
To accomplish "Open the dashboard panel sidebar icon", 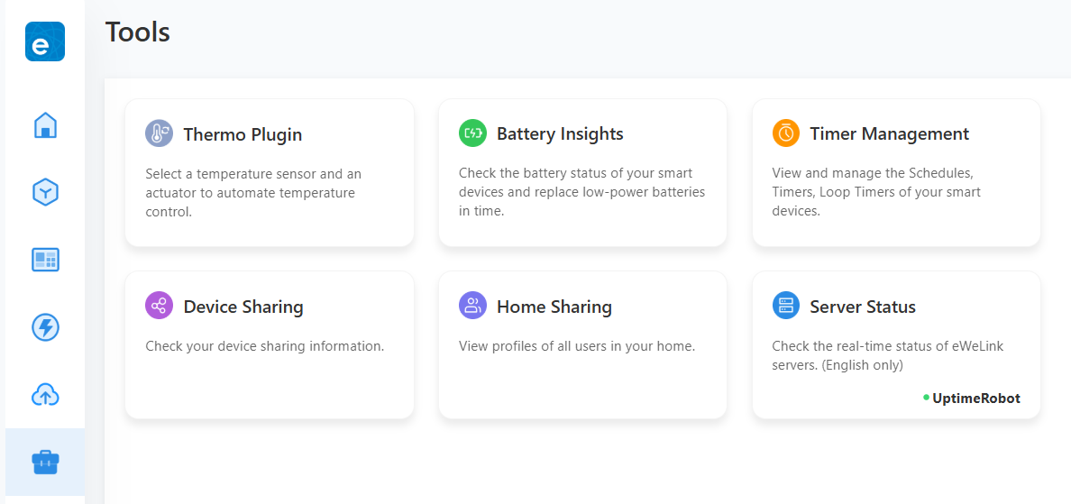I will pos(45,260).
